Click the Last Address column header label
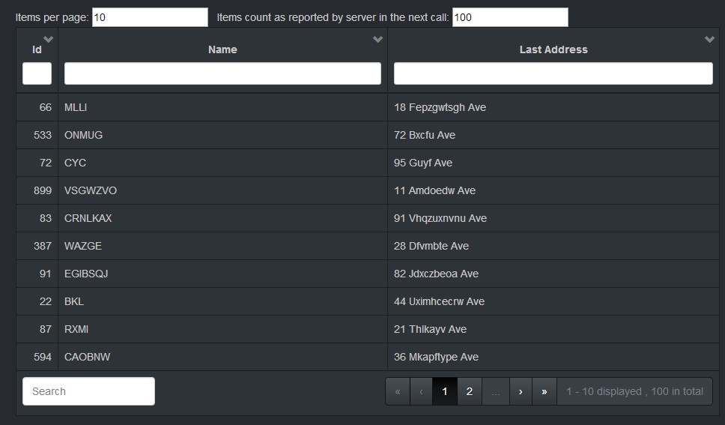This screenshot has width=725, height=425. 553,49
